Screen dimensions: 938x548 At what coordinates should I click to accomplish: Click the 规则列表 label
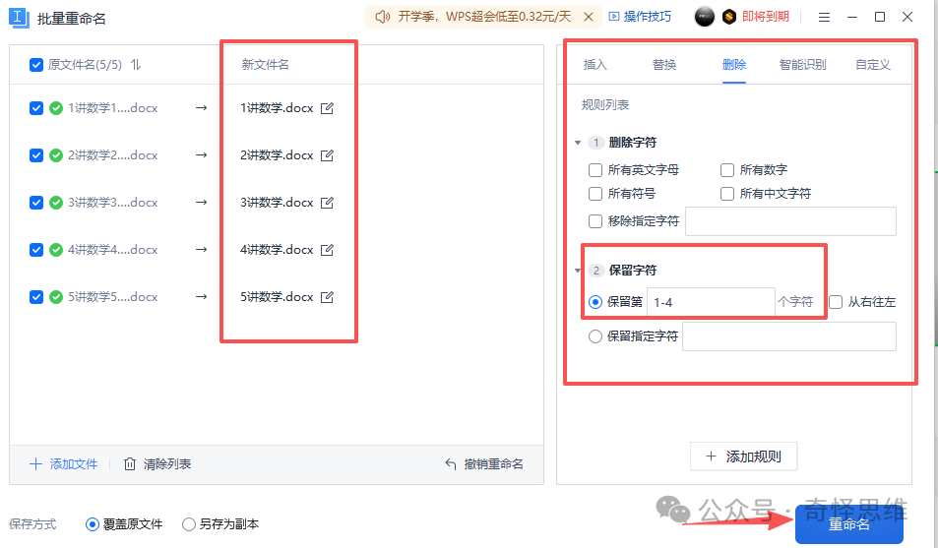click(605, 105)
